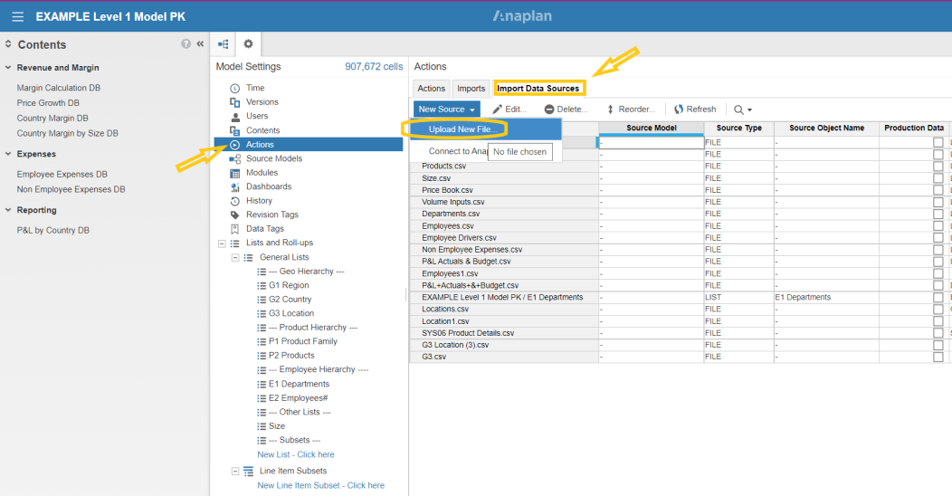Screen dimensions: 952x496
Task: Select the G3 Location list
Action: [x=291, y=314]
